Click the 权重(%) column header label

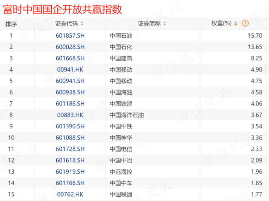pos(221,23)
